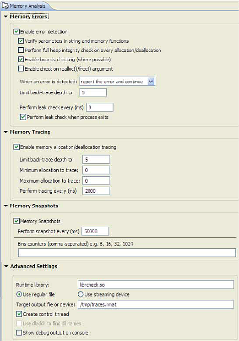Enable full heap integrity check checkbox
239x341 pixels.
click(x=21, y=50)
